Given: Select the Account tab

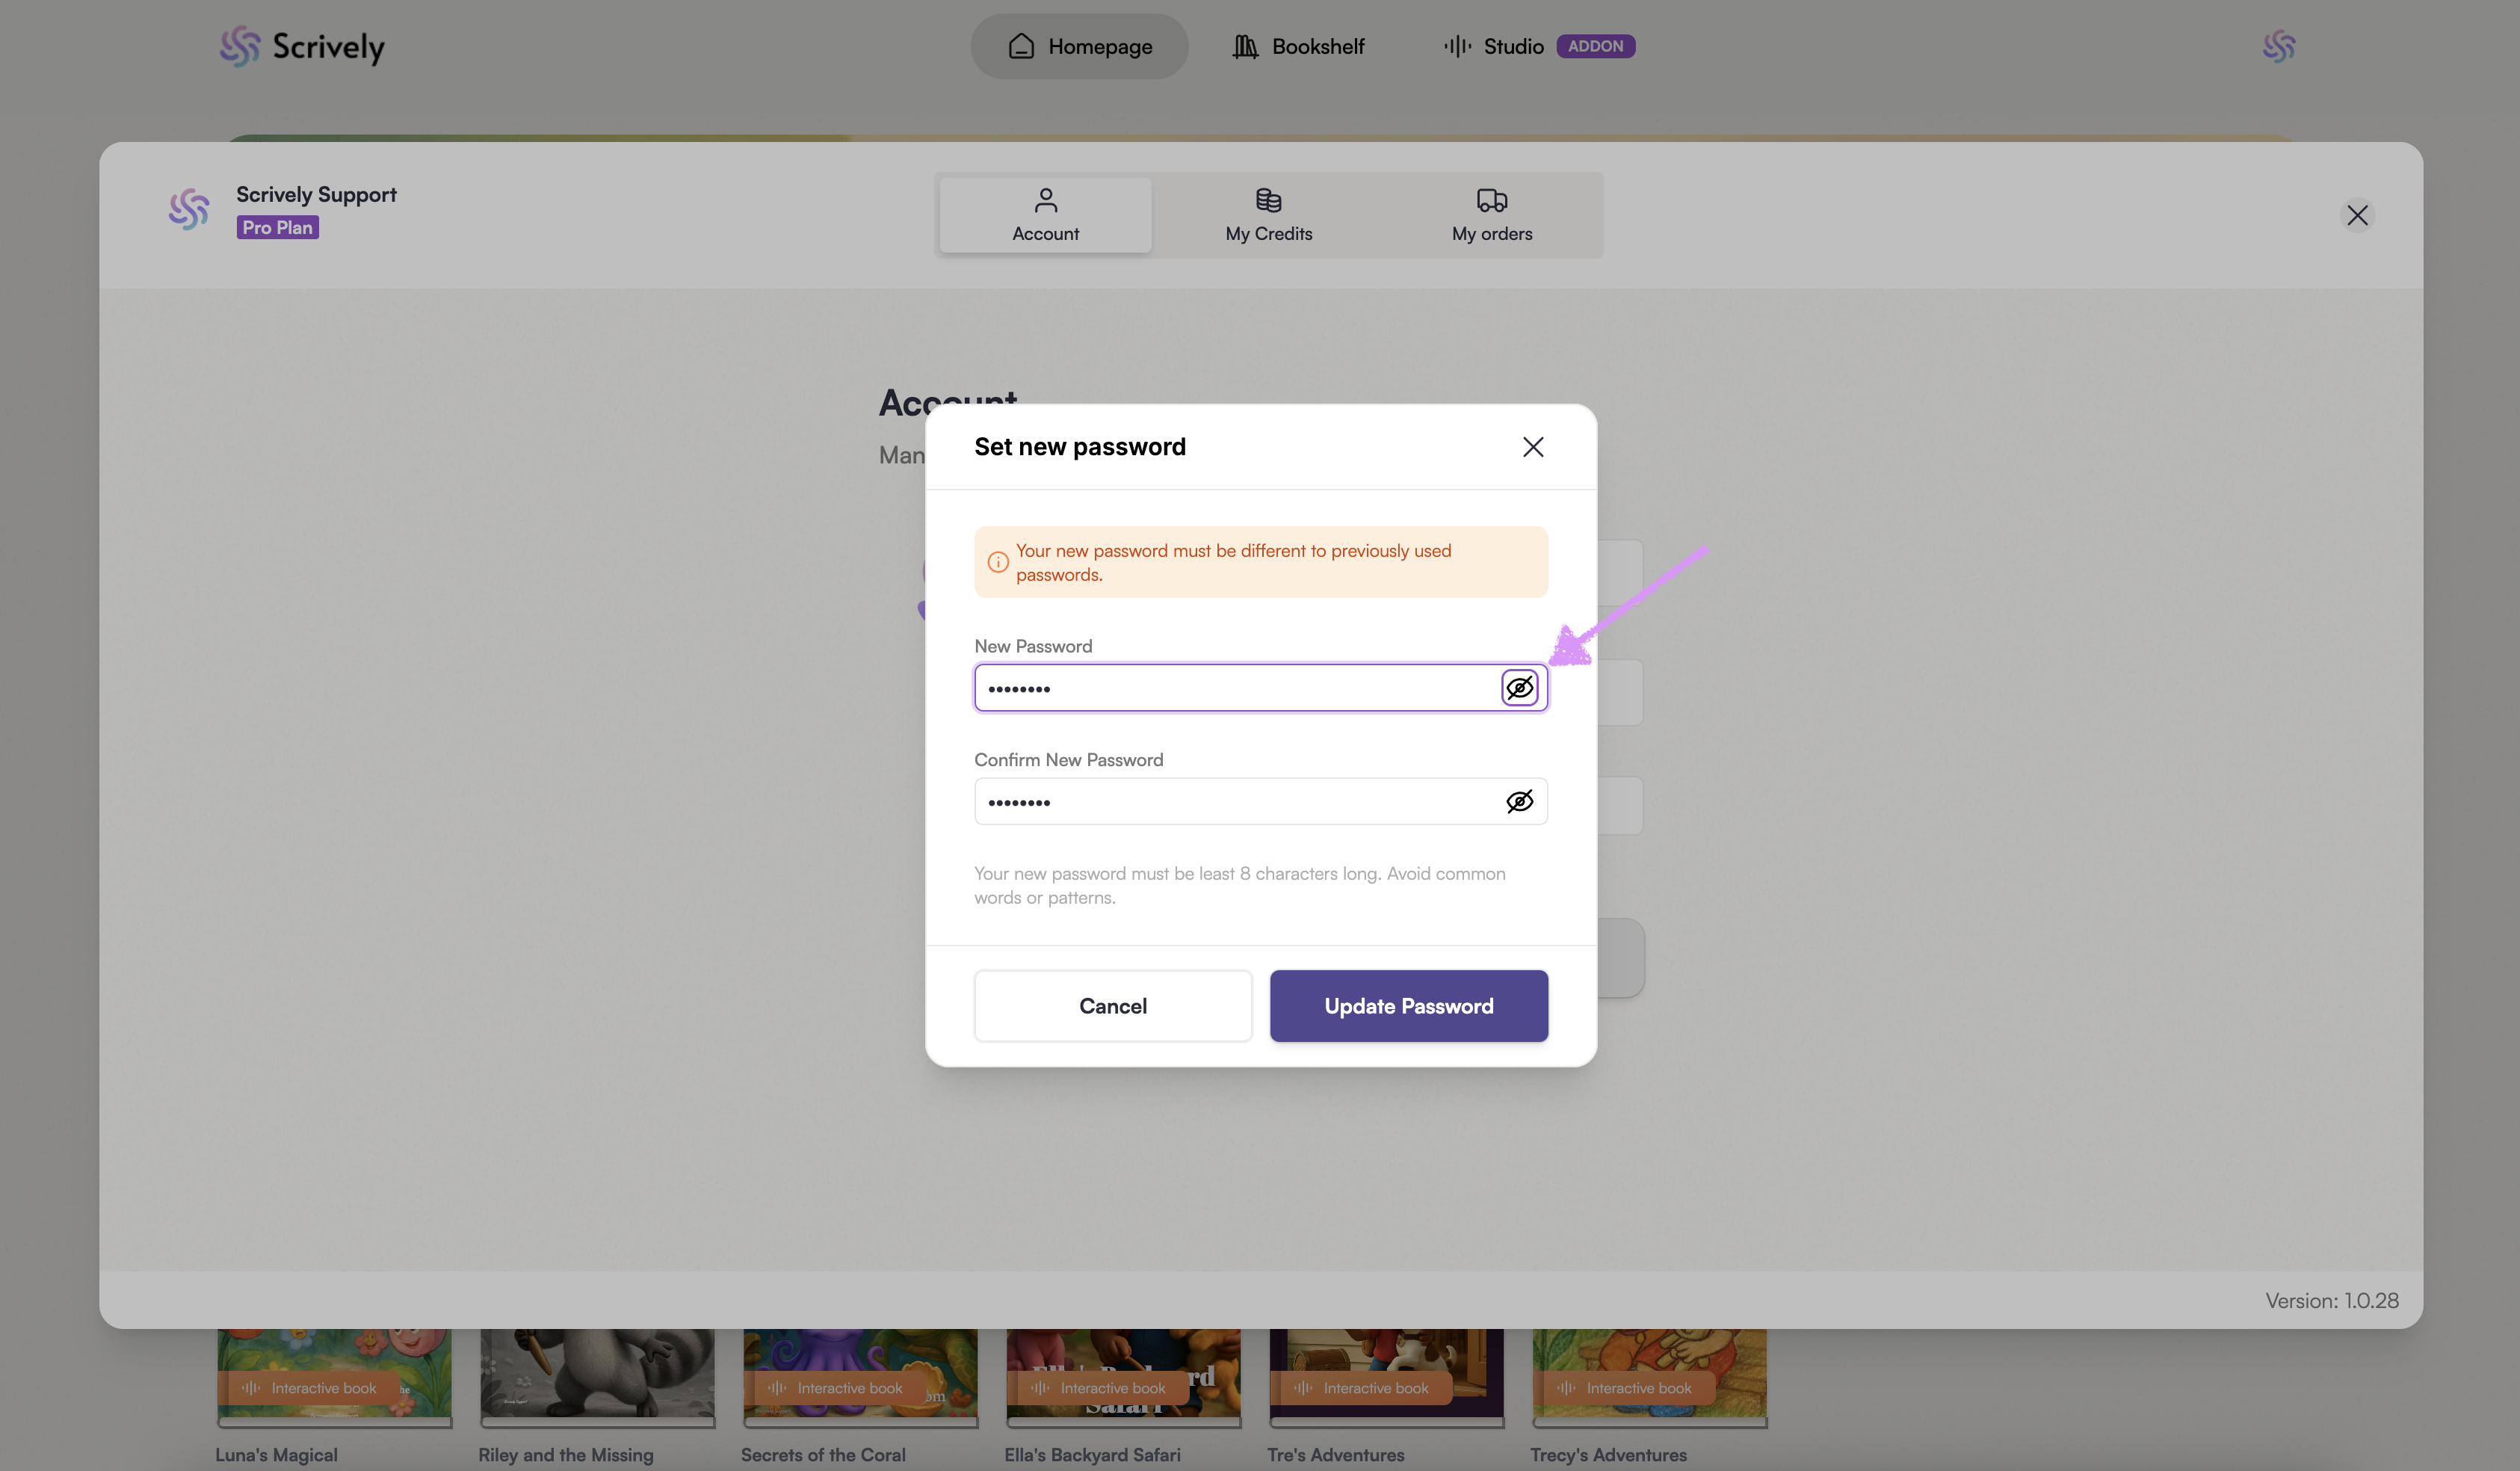Looking at the screenshot, I should click(x=1045, y=215).
